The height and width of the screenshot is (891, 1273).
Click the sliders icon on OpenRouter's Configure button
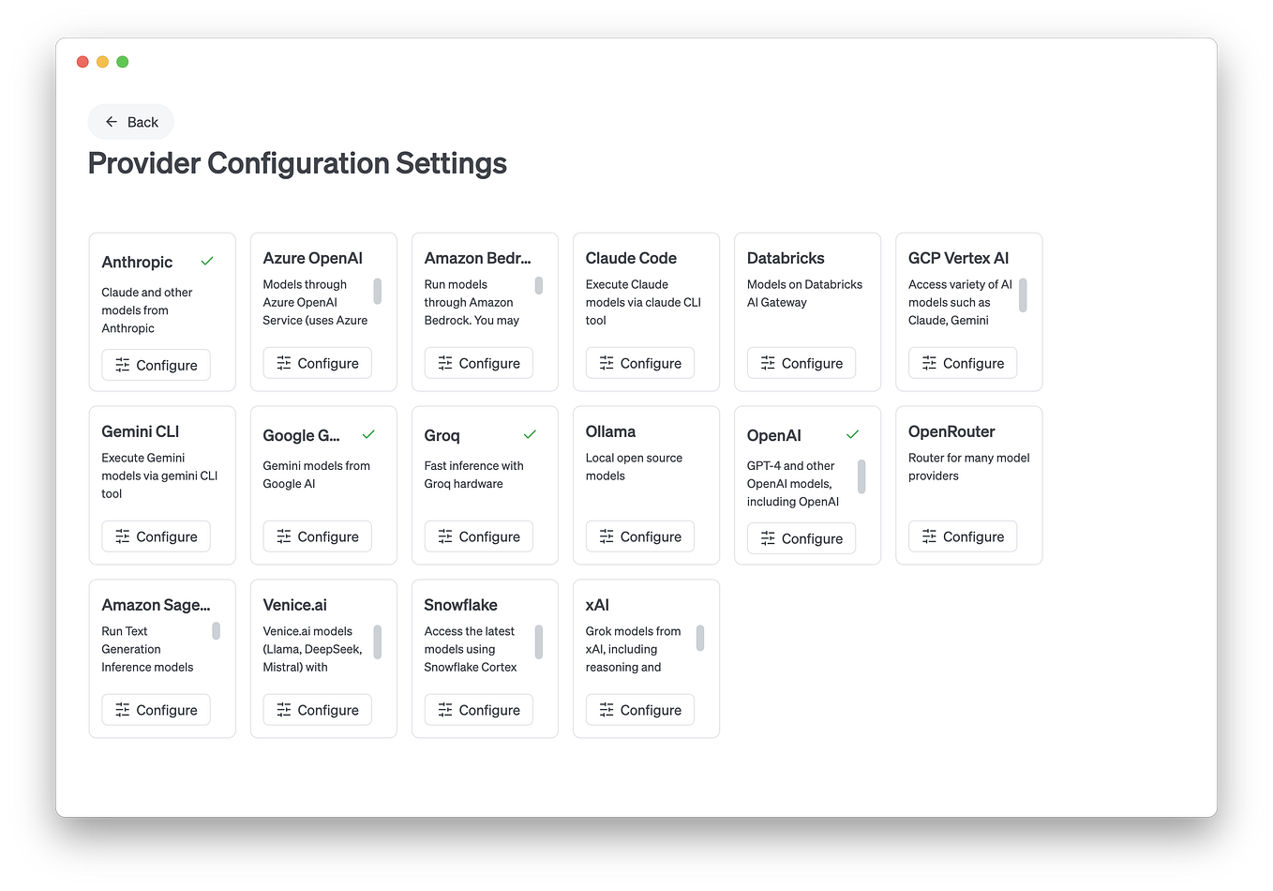point(929,536)
